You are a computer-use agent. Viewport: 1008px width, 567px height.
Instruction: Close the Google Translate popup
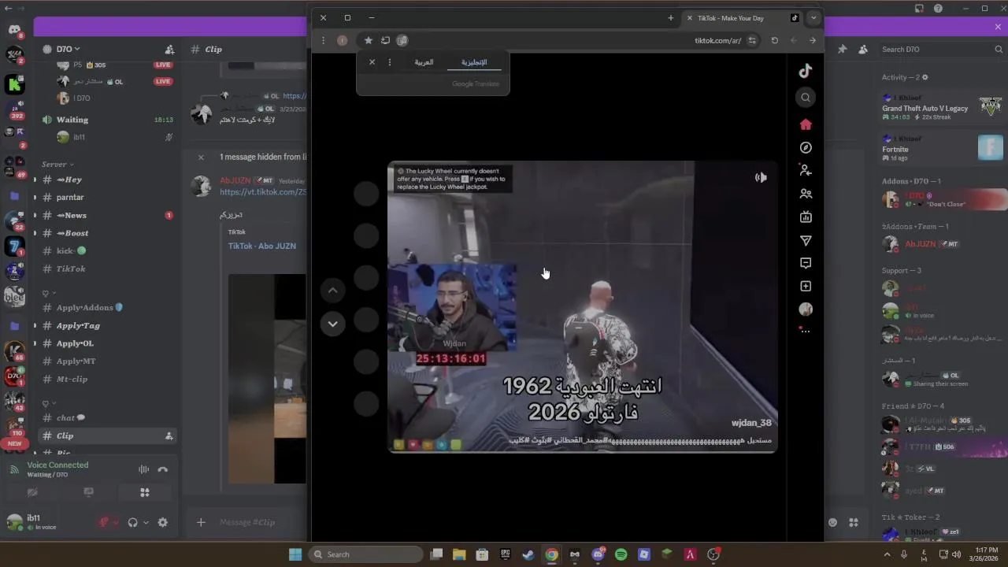click(x=372, y=62)
